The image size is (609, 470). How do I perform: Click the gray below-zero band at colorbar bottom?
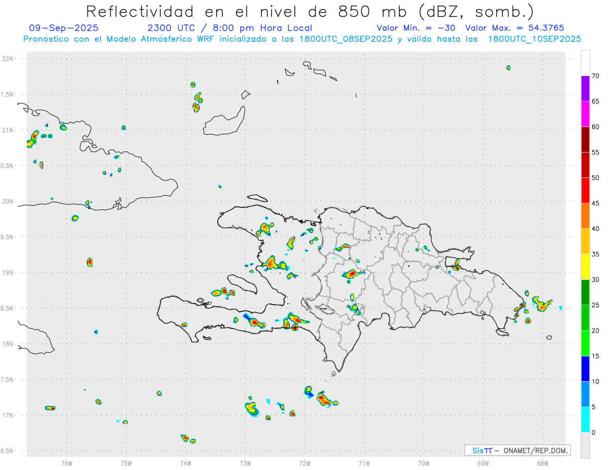[x=585, y=445]
